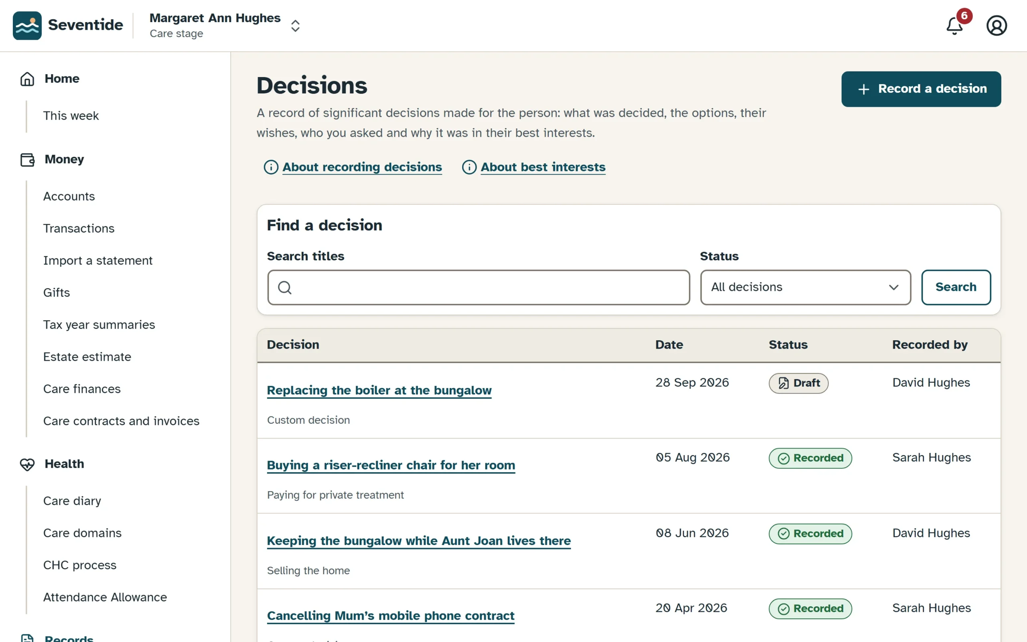Image resolution: width=1027 pixels, height=642 pixels.
Task: Go to Care finances
Action: [x=82, y=389]
